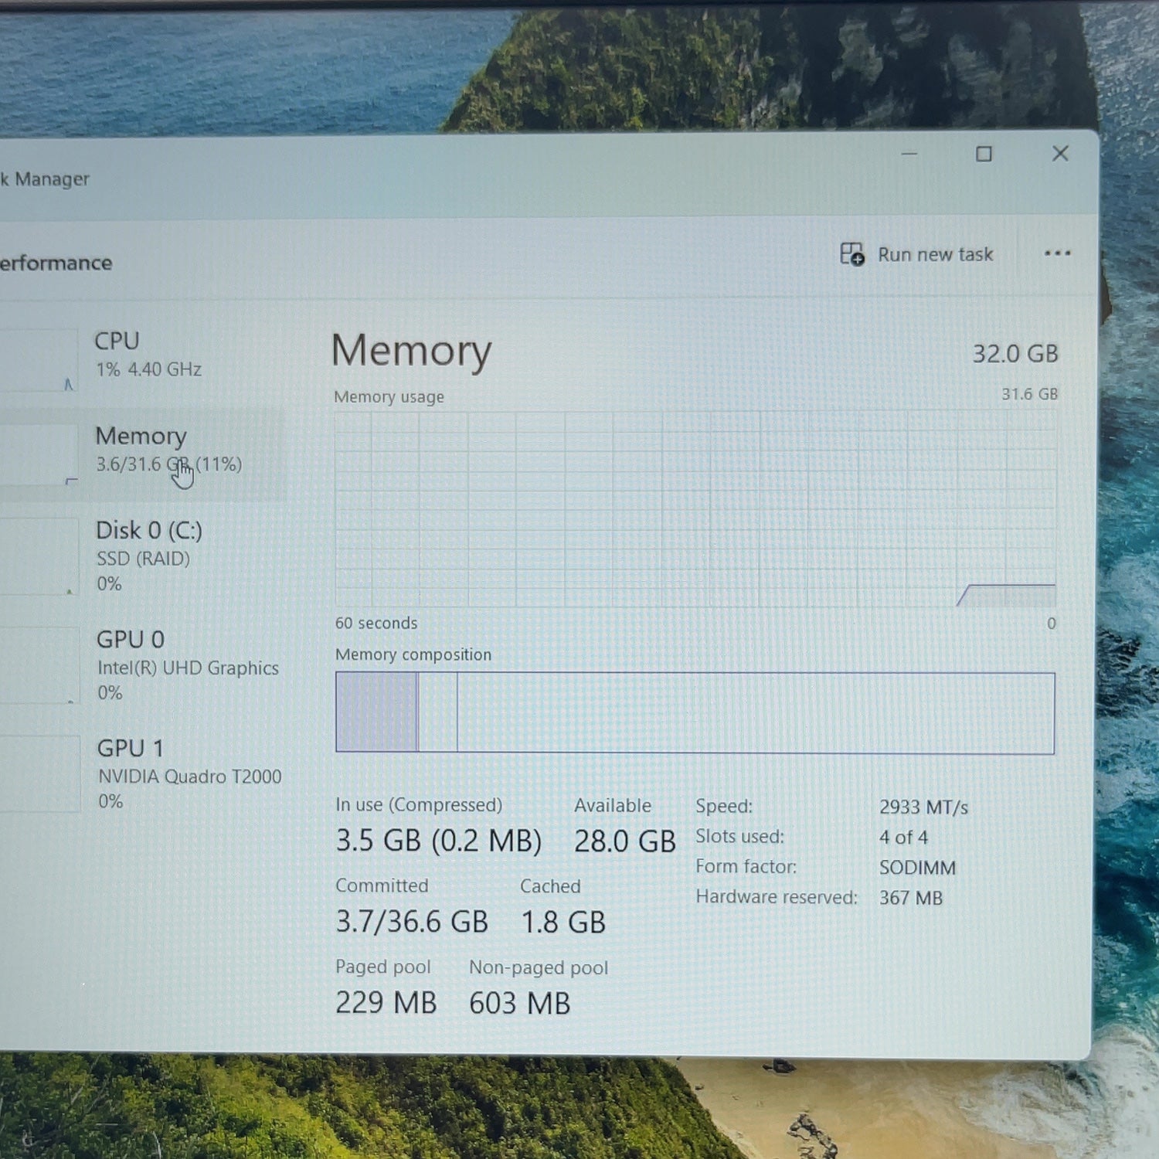Click the "31.6 GB" graph maximum label
This screenshot has width=1159, height=1159.
pyautogui.click(x=1029, y=394)
